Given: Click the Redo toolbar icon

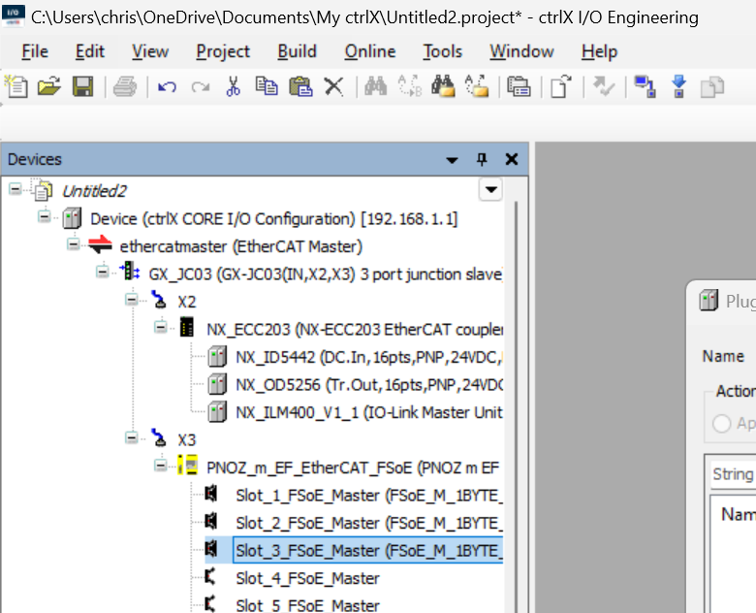Looking at the screenshot, I should tap(201, 87).
